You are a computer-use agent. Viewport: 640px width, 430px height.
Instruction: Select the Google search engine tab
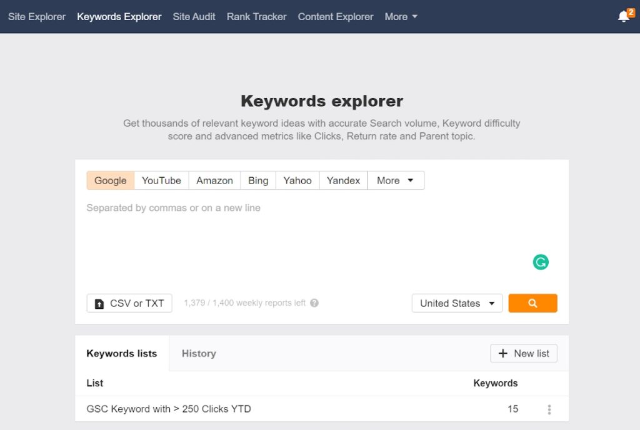(110, 180)
